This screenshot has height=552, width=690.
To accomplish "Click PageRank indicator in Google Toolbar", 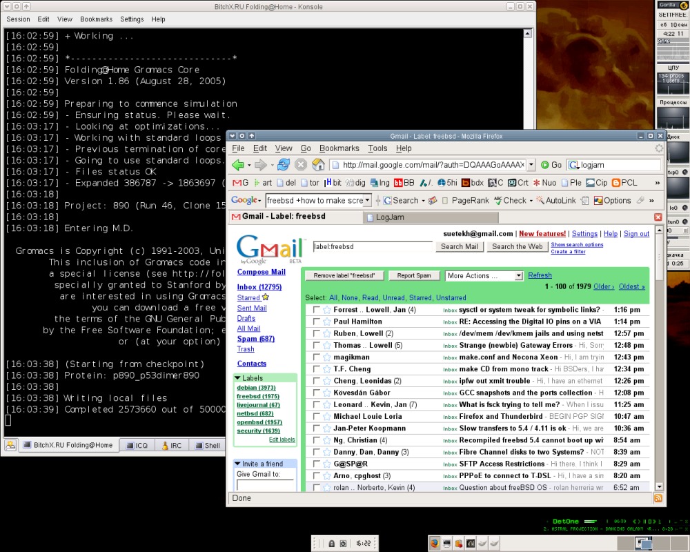I will pos(466,201).
